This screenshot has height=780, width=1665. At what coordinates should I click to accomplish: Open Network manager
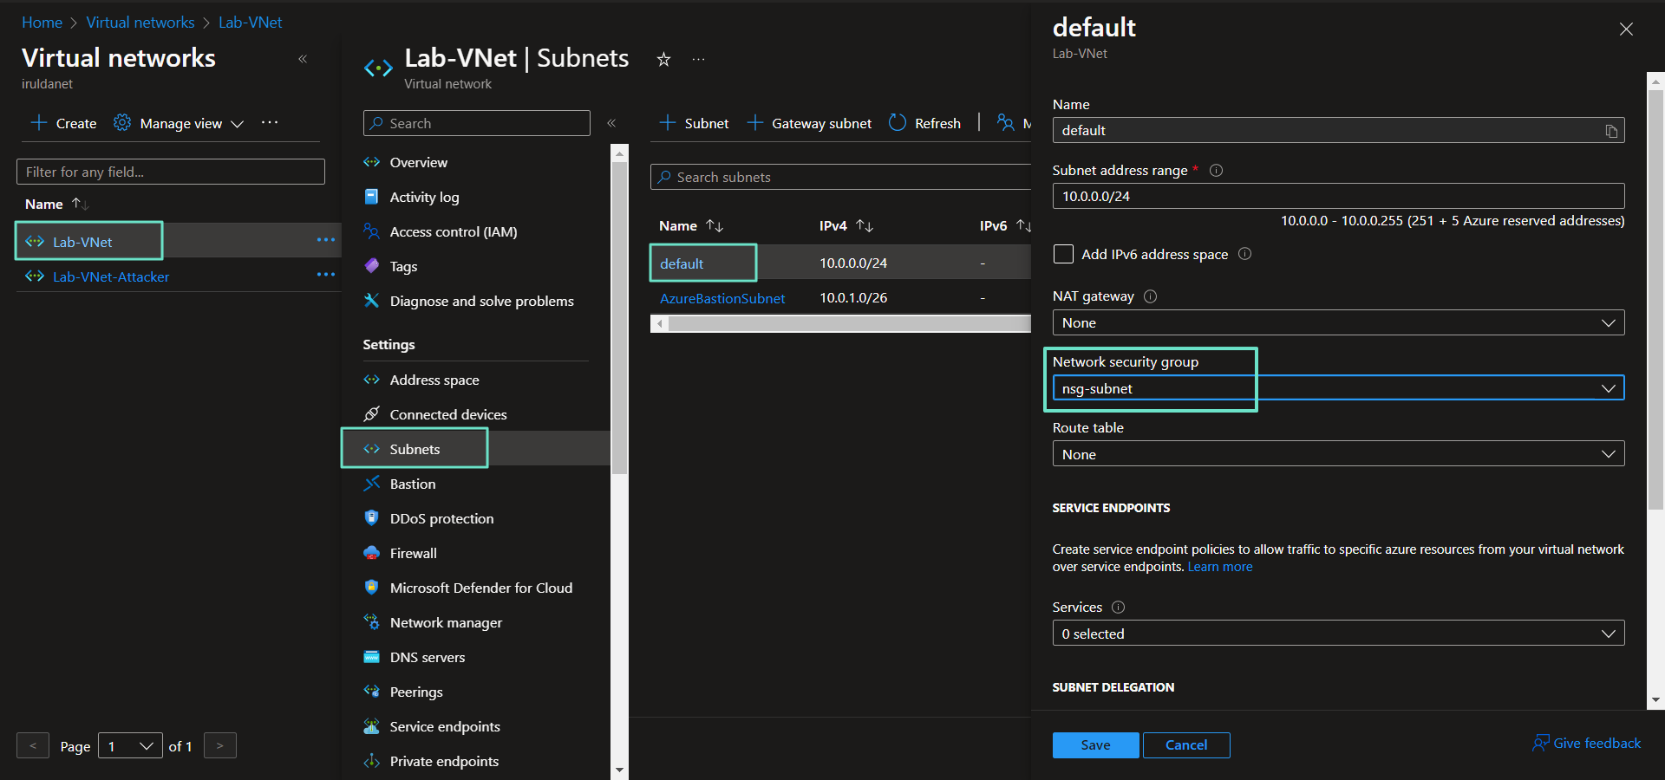446,622
